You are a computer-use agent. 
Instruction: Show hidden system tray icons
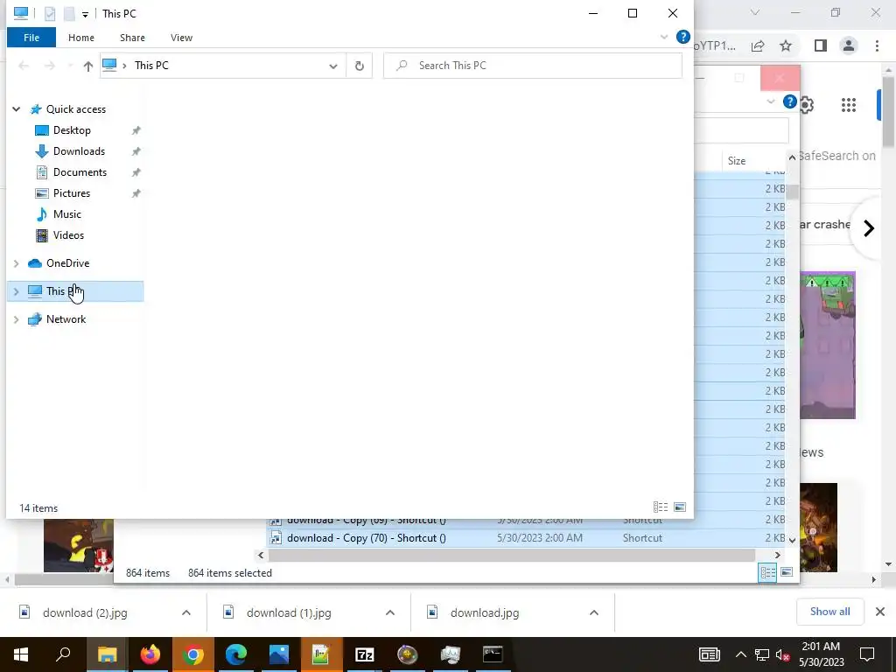[740, 654]
